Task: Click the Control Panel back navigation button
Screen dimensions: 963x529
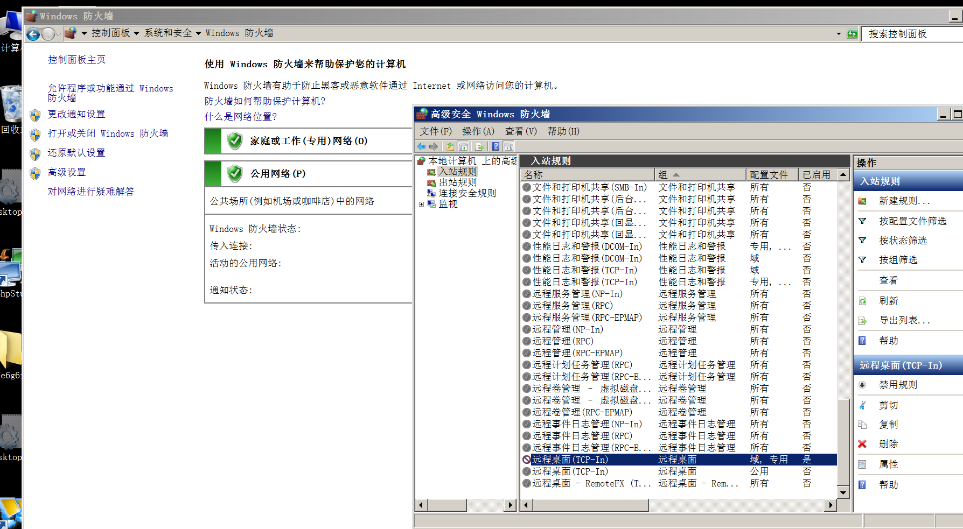Action: 33,34
